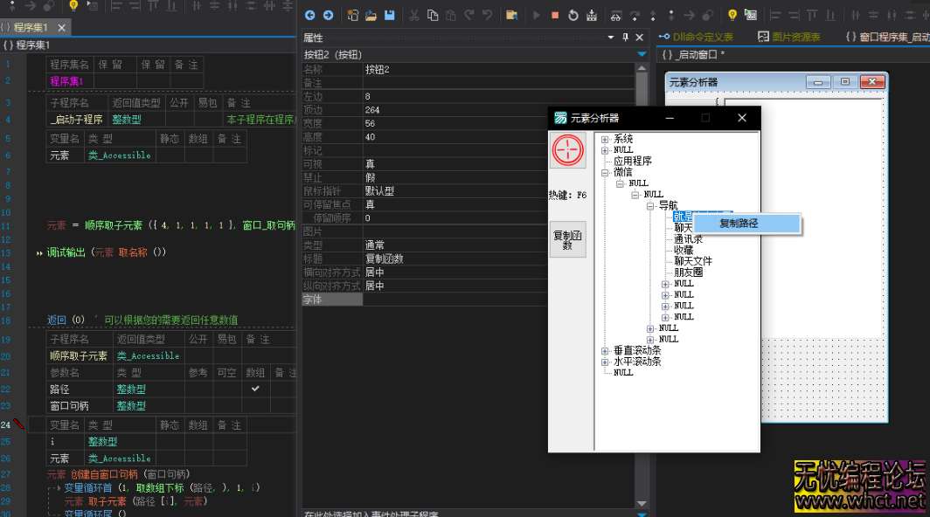Toggle the 参考 checkbox for 路径 parameter
This screenshot has width=930, height=517.
pos(198,389)
